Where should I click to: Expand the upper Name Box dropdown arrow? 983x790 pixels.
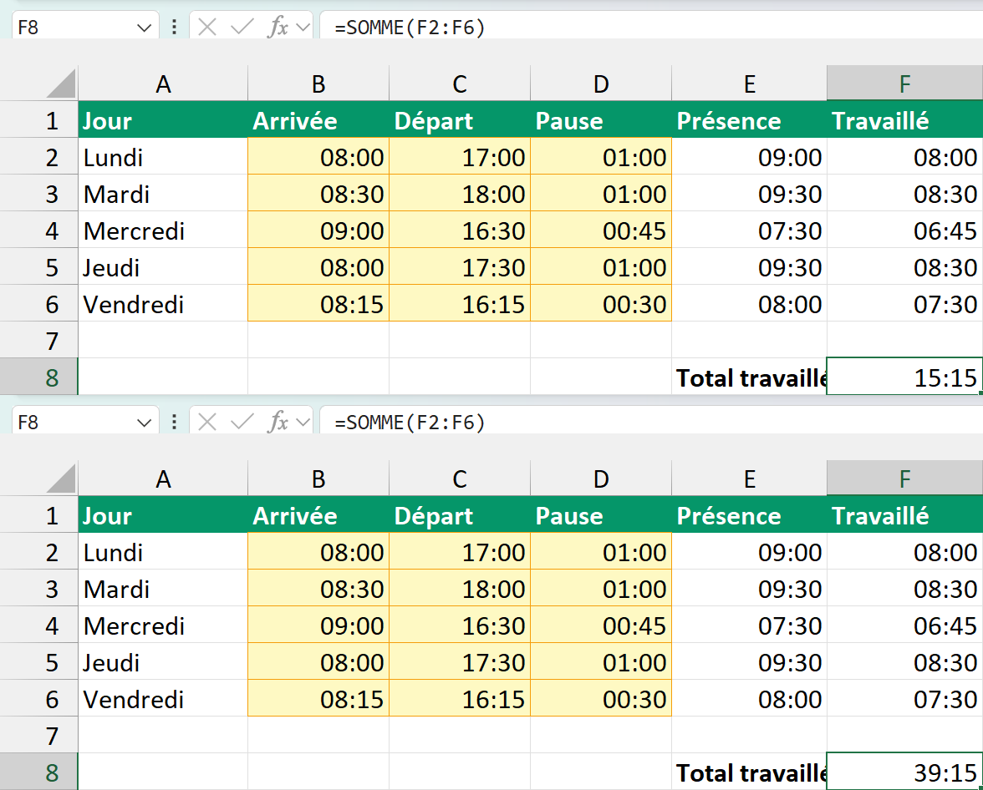(x=144, y=28)
